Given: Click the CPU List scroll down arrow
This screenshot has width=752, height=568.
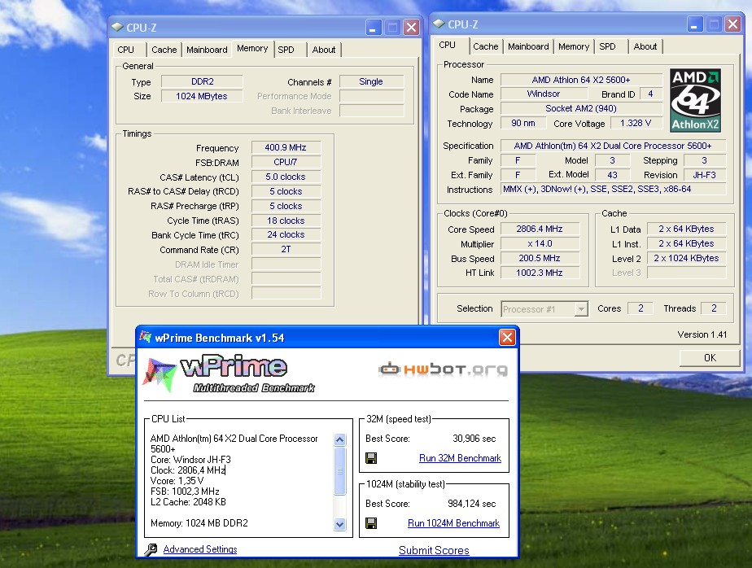Looking at the screenshot, I should pos(339,524).
